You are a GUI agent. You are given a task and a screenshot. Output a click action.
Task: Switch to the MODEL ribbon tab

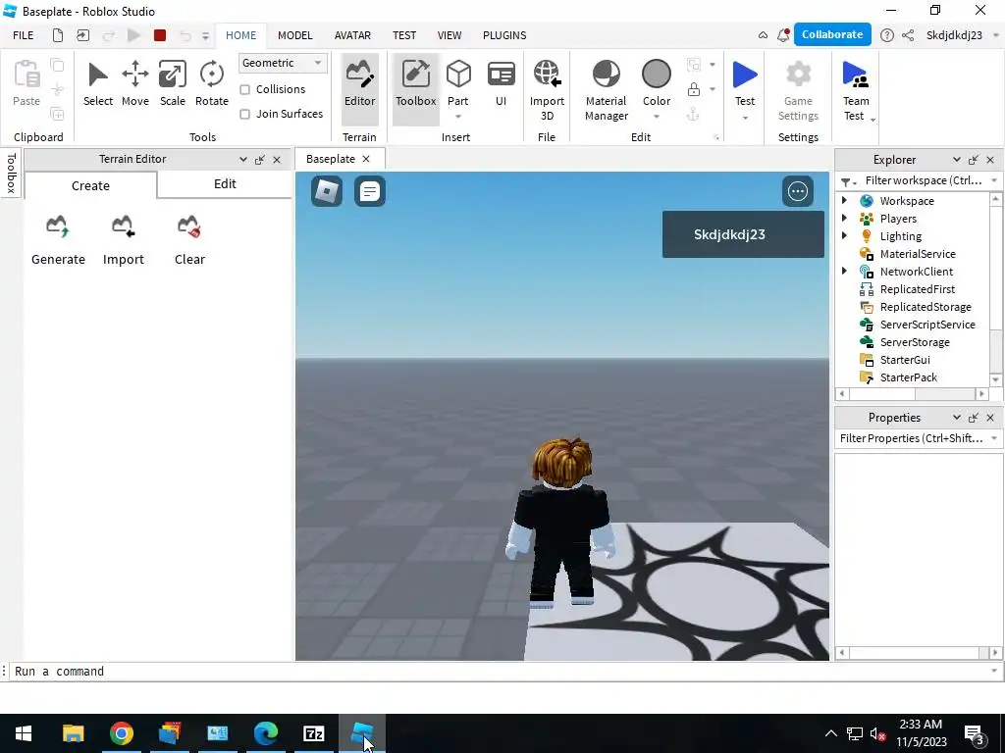click(294, 35)
